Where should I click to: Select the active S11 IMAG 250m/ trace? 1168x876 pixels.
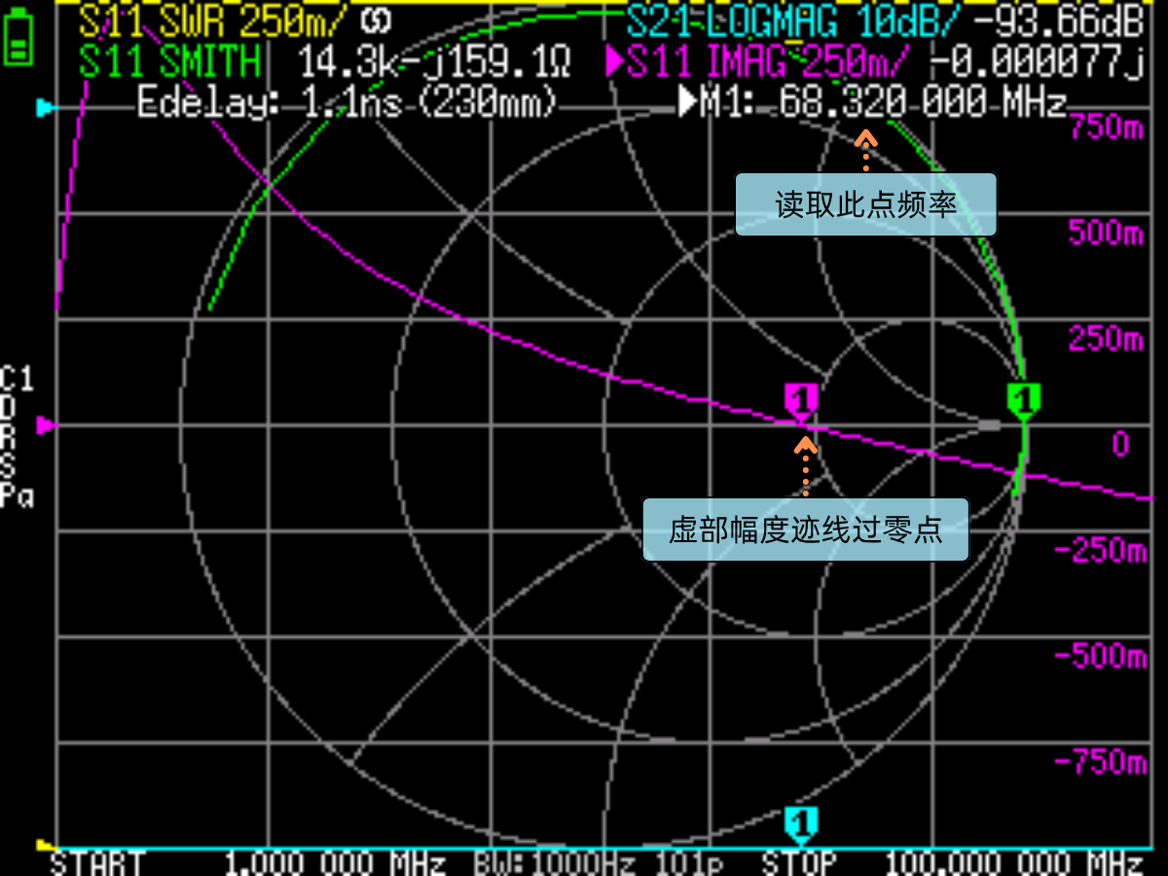pyautogui.click(x=760, y=62)
